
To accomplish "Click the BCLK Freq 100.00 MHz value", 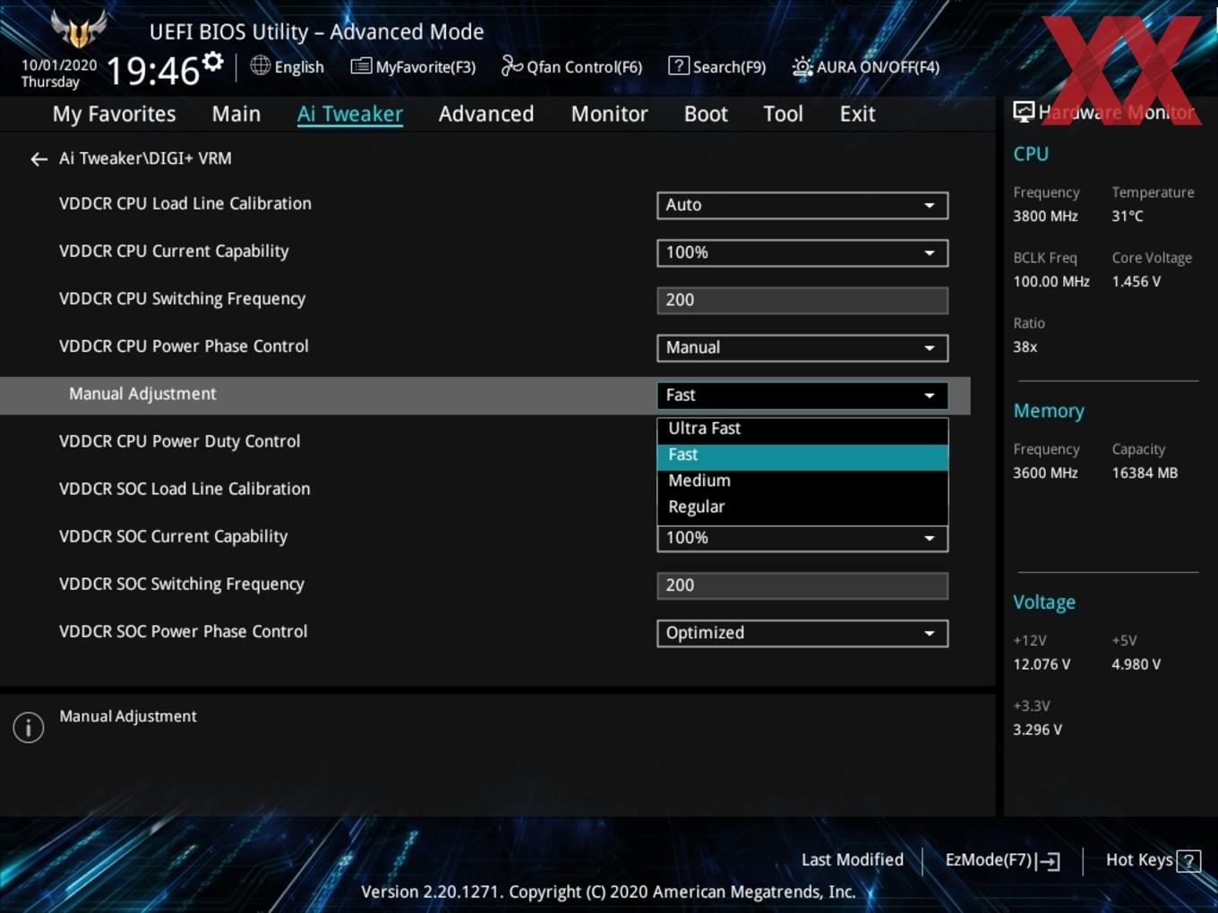I will [x=1051, y=282].
